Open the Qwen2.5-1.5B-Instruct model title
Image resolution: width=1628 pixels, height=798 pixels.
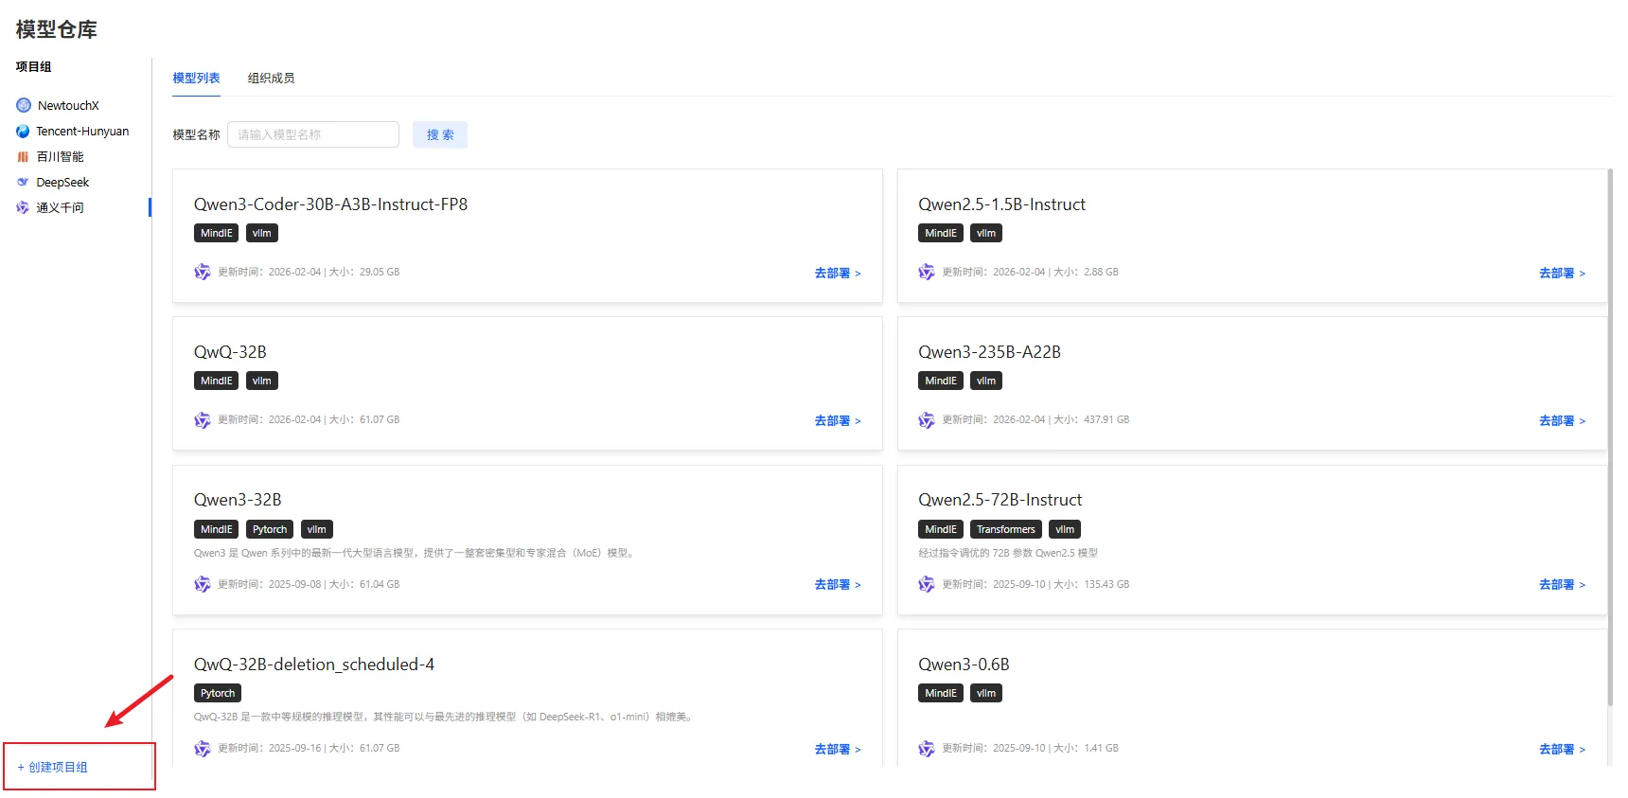click(1001, 204)
